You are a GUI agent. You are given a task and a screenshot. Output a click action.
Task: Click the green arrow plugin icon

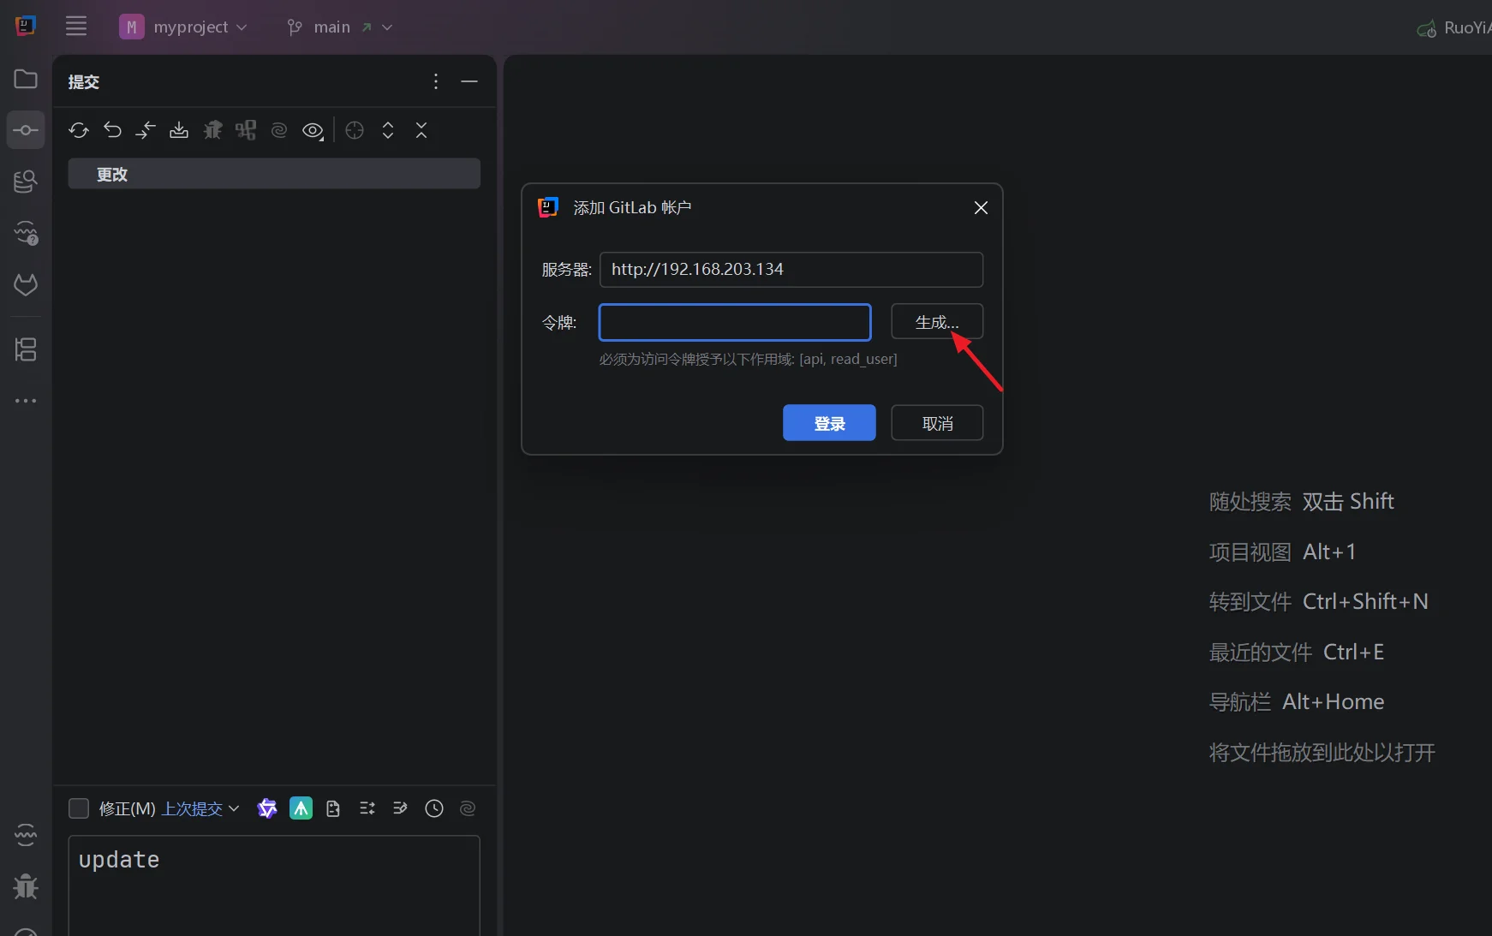coord(301,808)
